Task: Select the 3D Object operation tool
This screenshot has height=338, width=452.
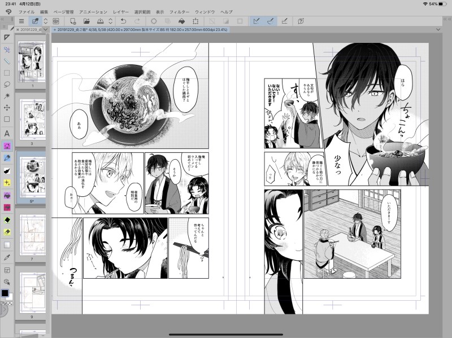Action: click(7, 282)
